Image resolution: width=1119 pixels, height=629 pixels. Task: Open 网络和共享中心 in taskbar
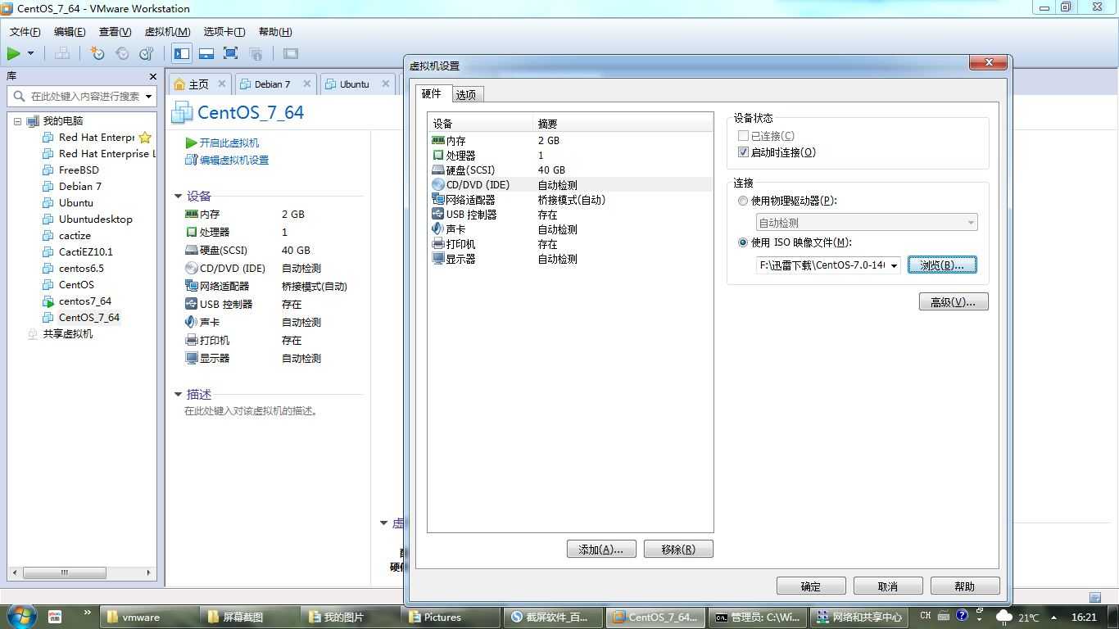859,617
